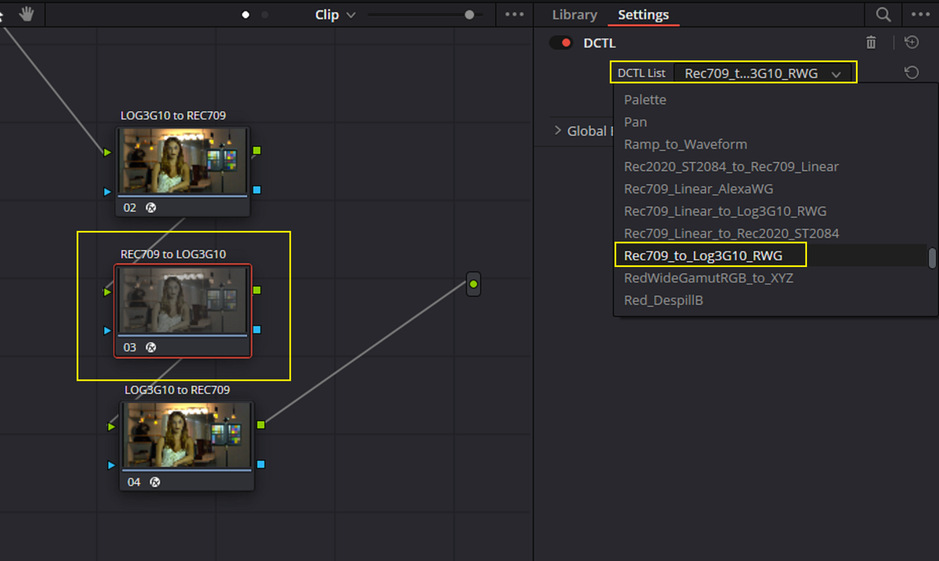The height and width of the screenshot is (561, 939).
Task: Click the node graph green output connector
Action: click(x=473, y=284)
